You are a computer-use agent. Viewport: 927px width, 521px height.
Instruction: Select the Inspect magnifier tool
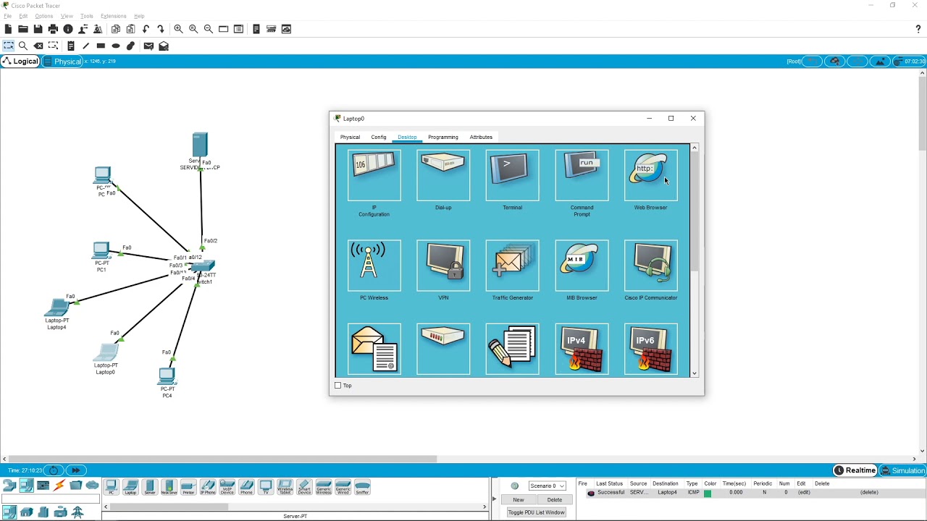point(23,46)
